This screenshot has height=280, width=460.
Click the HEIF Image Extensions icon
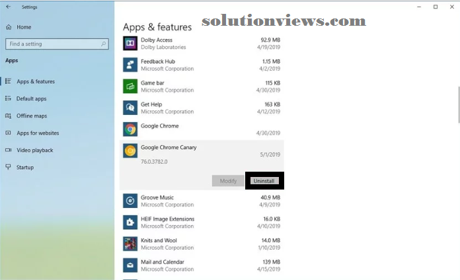coord(130,223)
